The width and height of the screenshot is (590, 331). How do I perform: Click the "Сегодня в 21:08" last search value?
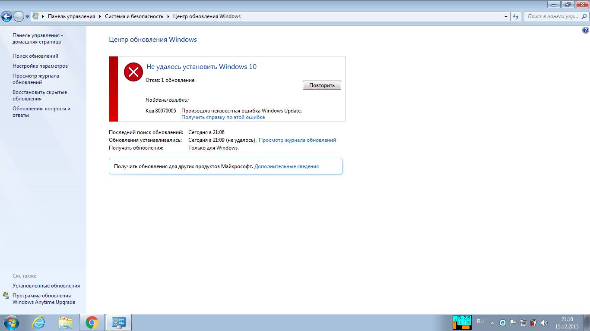pyautogui.click(x=206, y=132)
